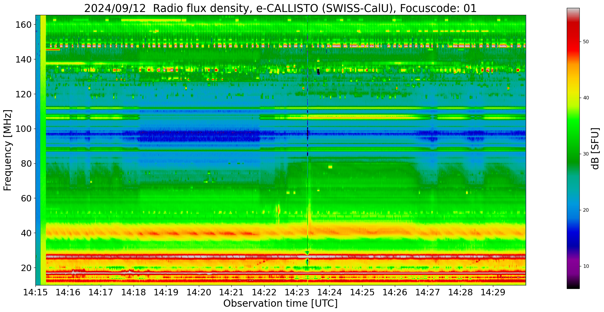Click the colorbar 30 dB tick label
This screenshot has height=312, width=604.
[586, 154]
